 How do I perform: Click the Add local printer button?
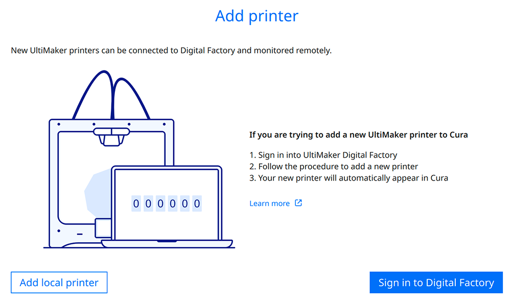point(59,283)
